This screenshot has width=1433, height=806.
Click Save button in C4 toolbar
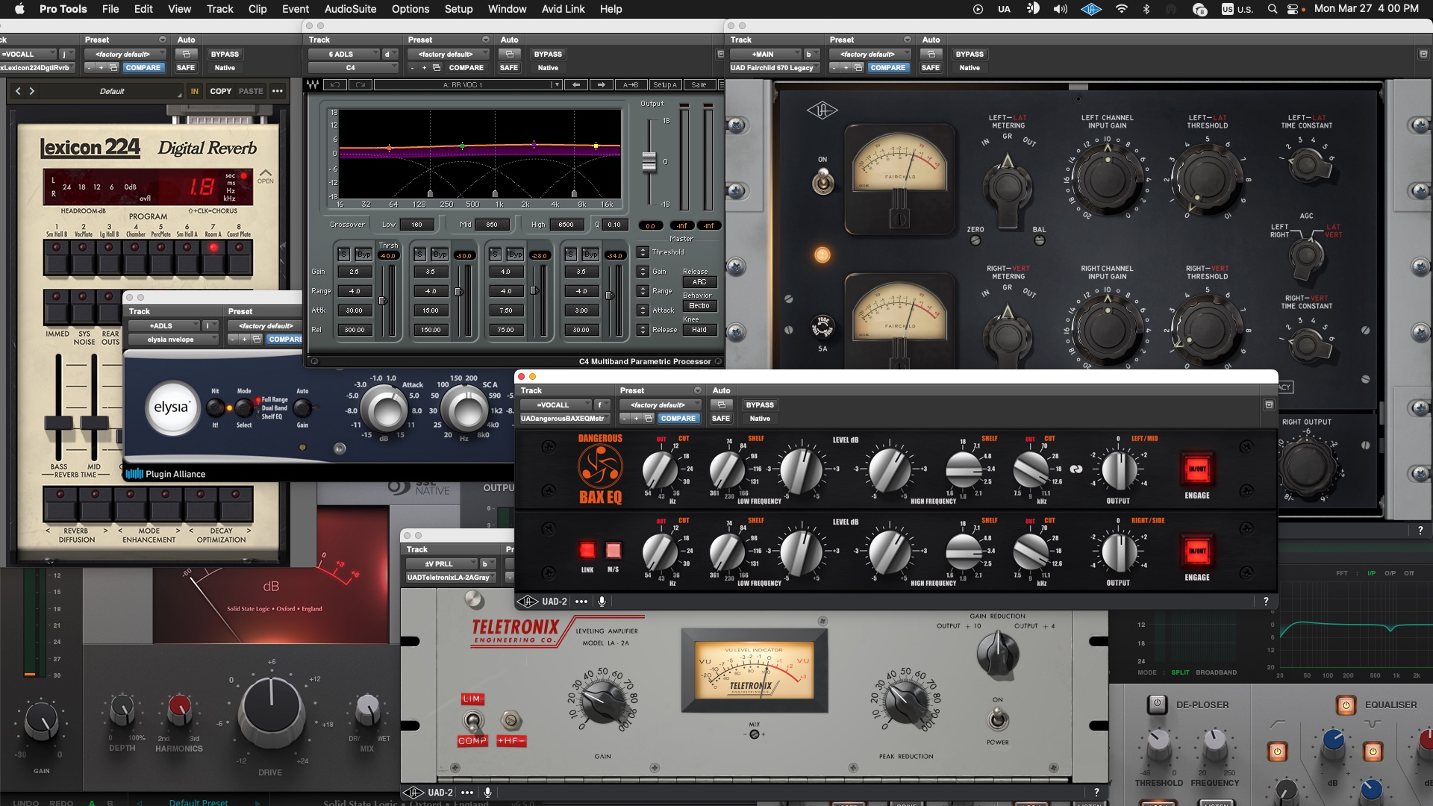(x=699, y=85)
